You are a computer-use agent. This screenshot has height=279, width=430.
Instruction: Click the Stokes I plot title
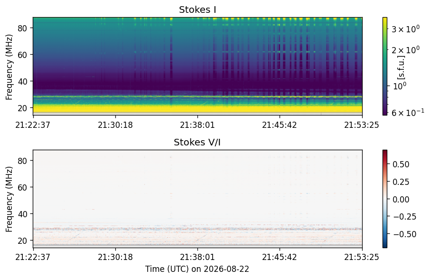click(x=197, y=10)
